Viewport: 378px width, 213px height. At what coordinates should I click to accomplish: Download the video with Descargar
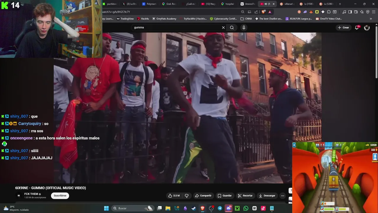click(x=267, y=196)
